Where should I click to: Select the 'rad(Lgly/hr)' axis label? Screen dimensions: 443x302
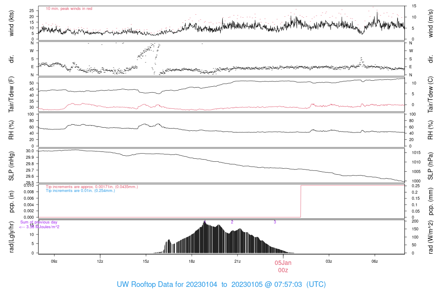[11, 237]
